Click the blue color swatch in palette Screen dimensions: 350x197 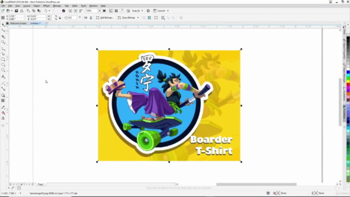pos(348,72)
